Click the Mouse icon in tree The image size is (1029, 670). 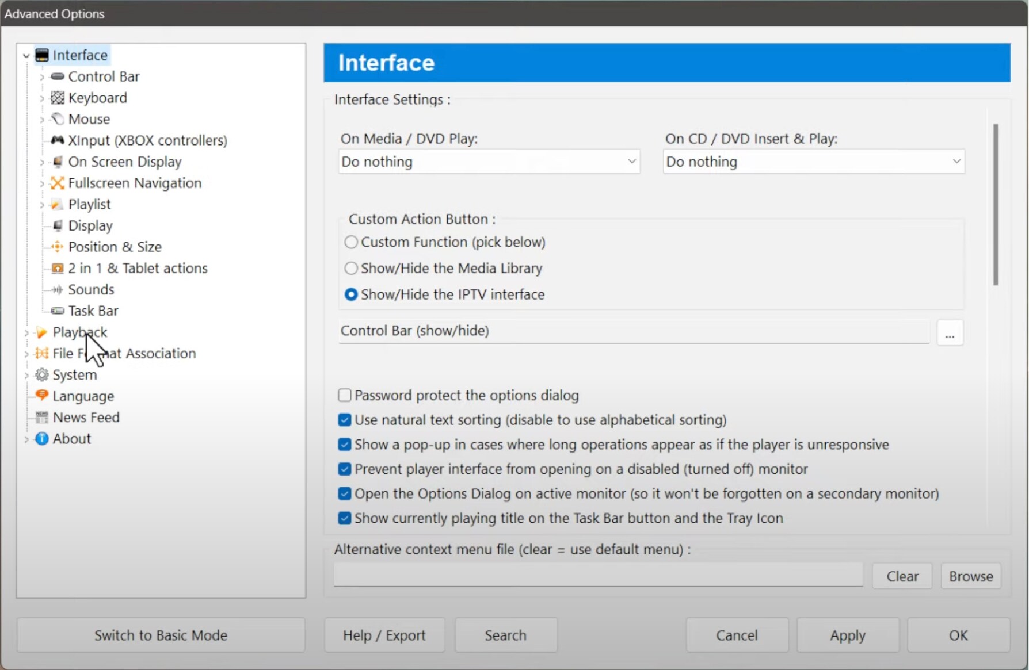click(58, 119)
